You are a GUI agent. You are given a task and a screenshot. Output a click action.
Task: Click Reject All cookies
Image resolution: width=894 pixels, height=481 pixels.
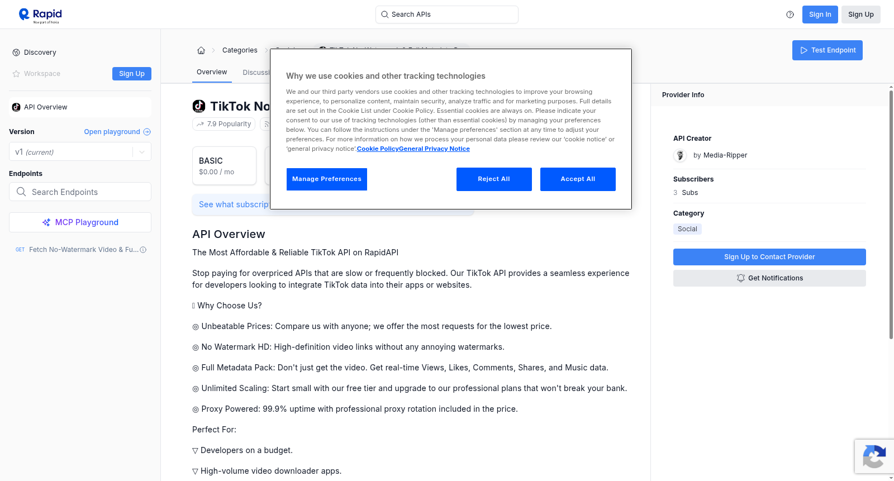click(494, 179)
